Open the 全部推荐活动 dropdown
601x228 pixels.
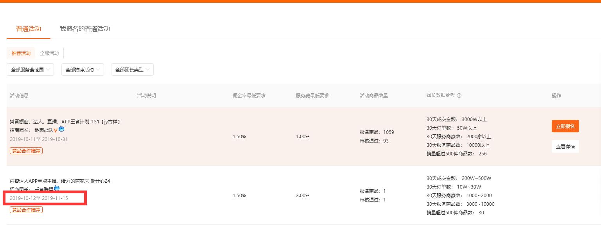click(82, 69)
